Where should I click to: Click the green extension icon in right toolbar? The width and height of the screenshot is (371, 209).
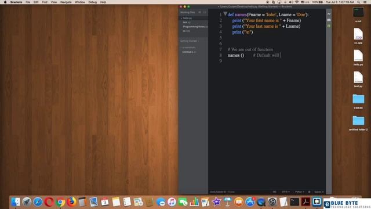pyautogui.click(x=329, y=26)
